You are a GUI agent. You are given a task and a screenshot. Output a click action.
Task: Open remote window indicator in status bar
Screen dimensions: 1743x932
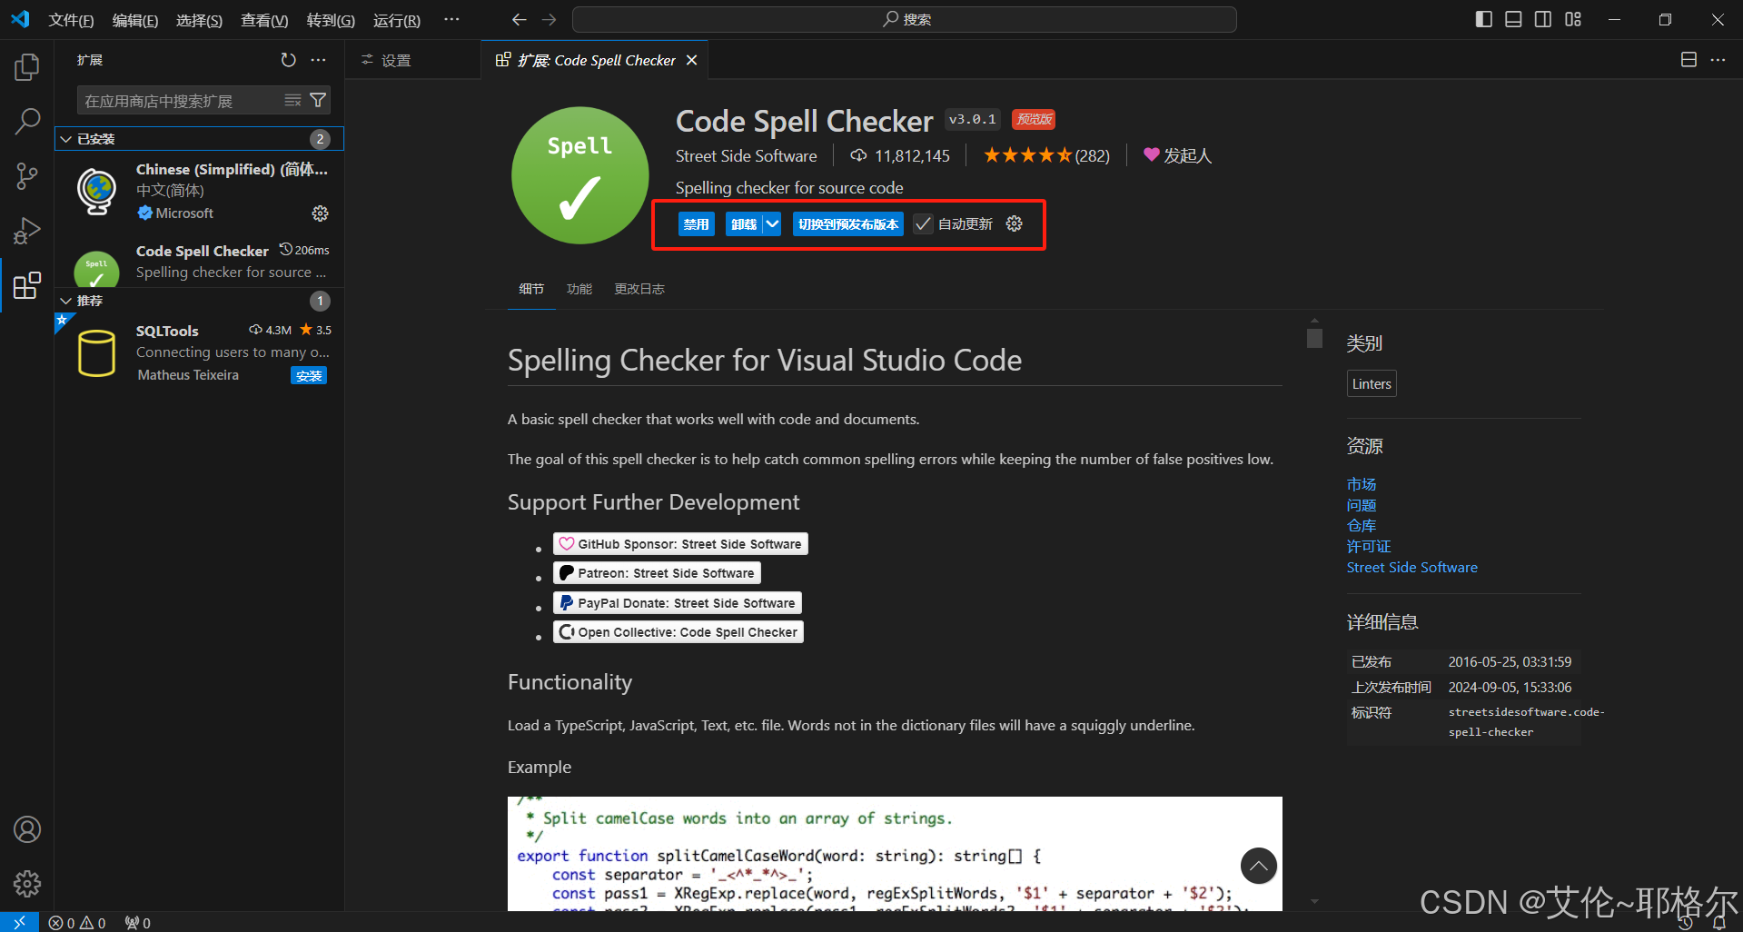coord(19,922)
